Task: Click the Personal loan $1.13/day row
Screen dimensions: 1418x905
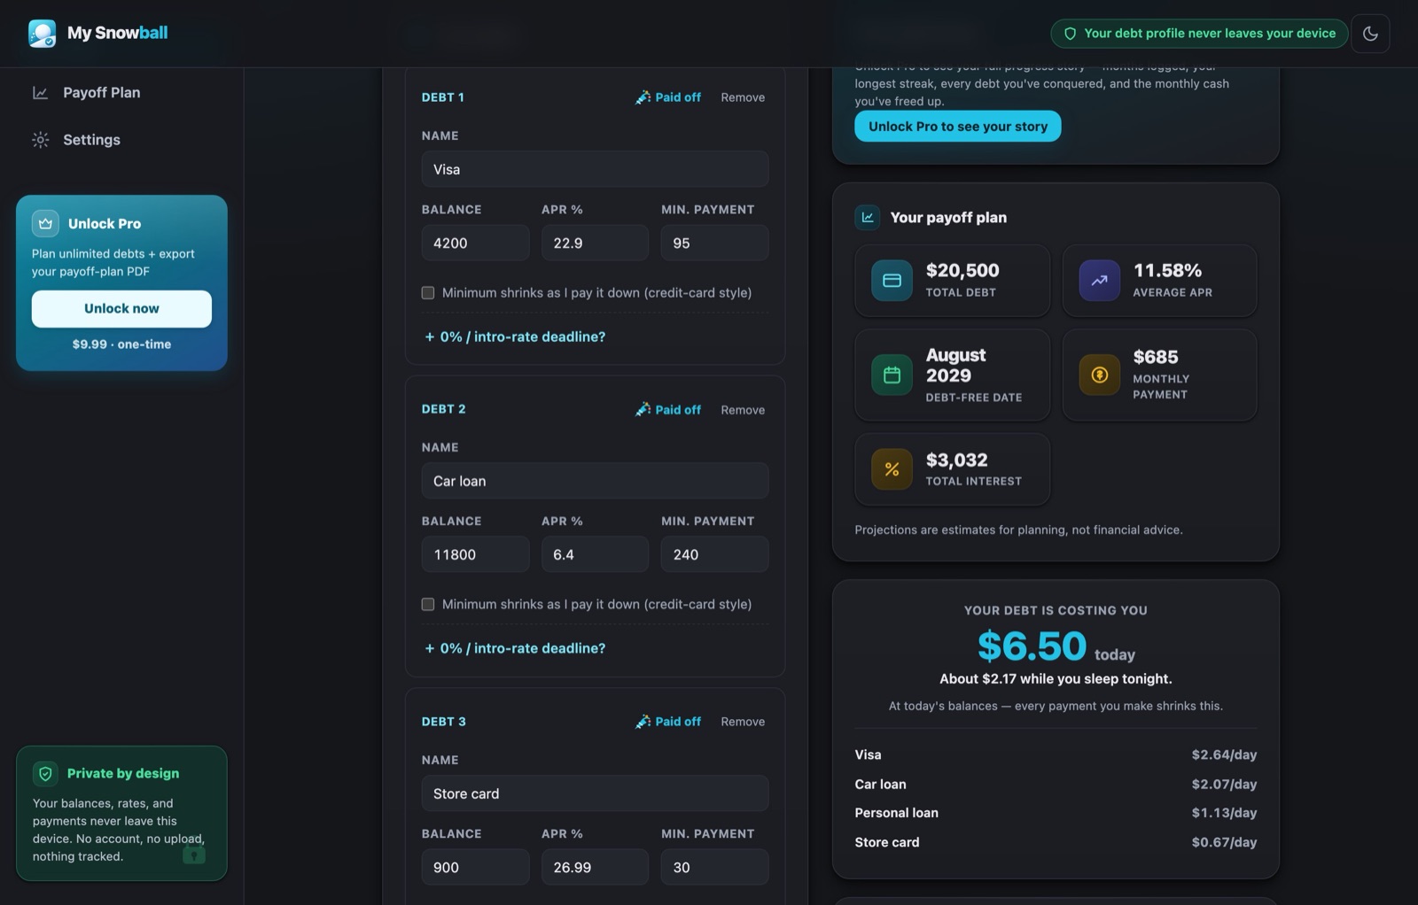Action: click(x=1056, y=813)
